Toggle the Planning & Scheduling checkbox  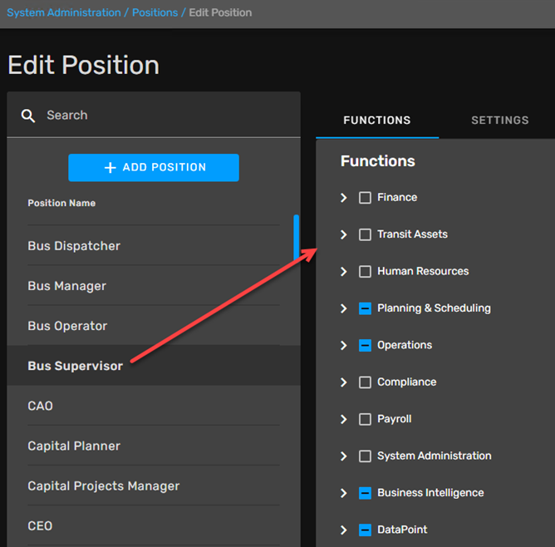point(365,308)
